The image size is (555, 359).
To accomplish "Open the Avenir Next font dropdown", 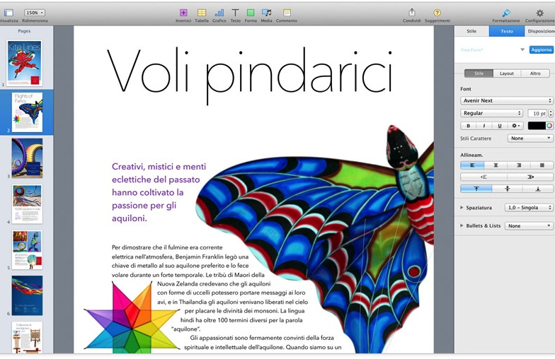I will [x=507, y=100].
